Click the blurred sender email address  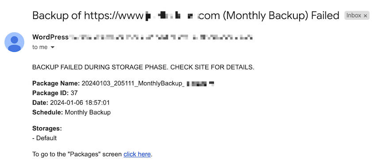point(161,37)
